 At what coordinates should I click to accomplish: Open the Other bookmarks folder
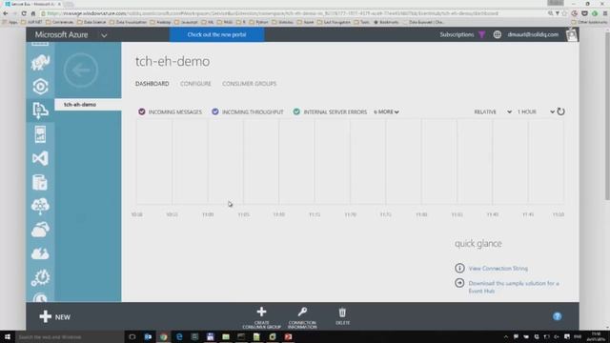tap(589, 22)
